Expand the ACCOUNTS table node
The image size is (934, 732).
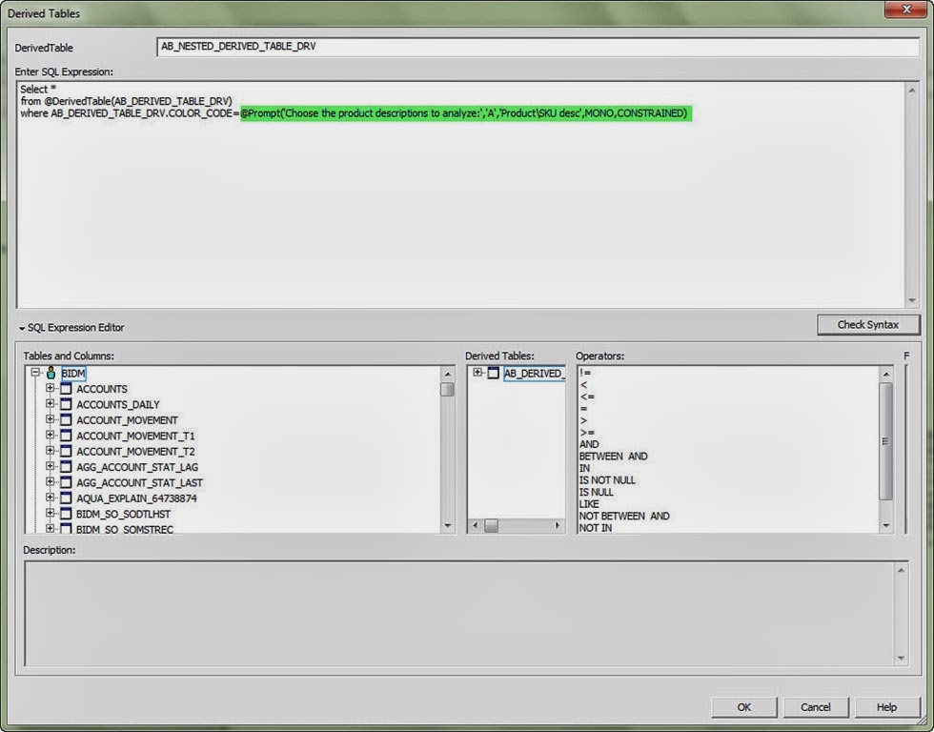point(50,388)
